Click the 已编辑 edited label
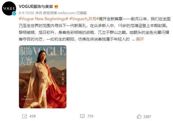The height and width of the screenshot is (121, 173). [x=81, y=13]
